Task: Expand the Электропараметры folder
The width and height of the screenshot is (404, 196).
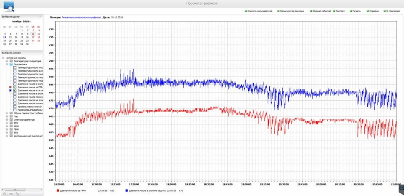Action: click(7, 119)
